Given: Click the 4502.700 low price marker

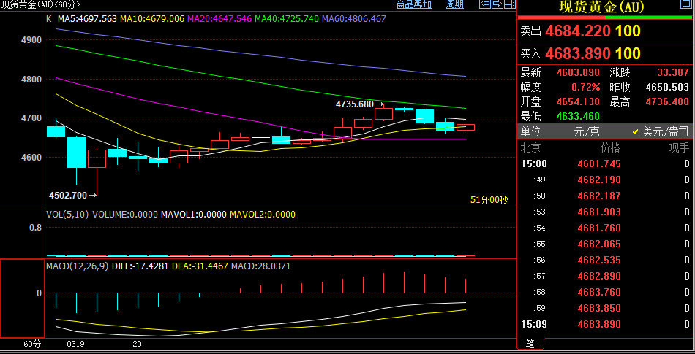Looking at the screenshot, I should [72, 194].
